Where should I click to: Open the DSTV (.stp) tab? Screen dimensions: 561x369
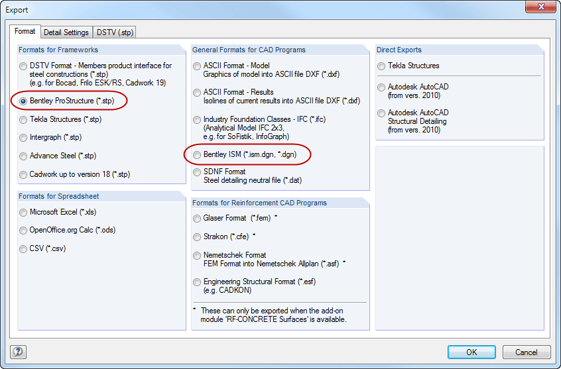pos(115,32)
